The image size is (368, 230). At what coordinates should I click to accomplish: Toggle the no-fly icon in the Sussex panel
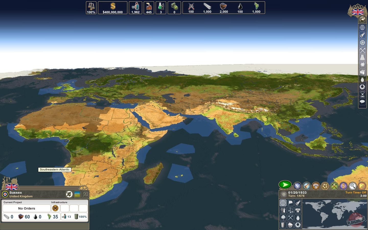69,194
